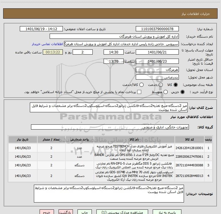This screenshot has width=221, height=214.
Task: Click the remaining time field 00:13:22
Action: pos(53,52)
